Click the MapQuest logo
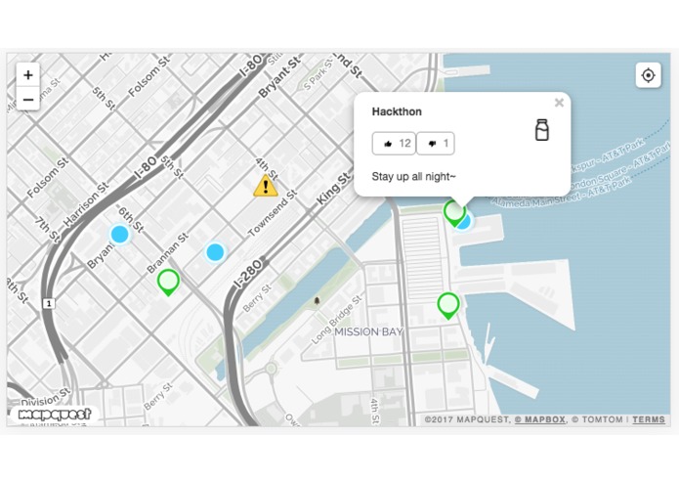Image resolution: width=679 pixels, height=483 pixels. click(x=55, y=415)
